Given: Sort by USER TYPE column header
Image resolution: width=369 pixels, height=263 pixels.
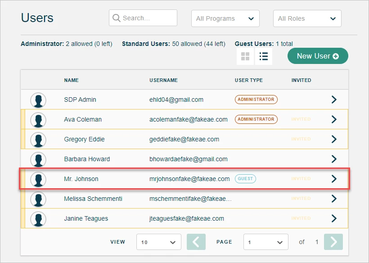Looking at the screenshot, I should [249, 80].
